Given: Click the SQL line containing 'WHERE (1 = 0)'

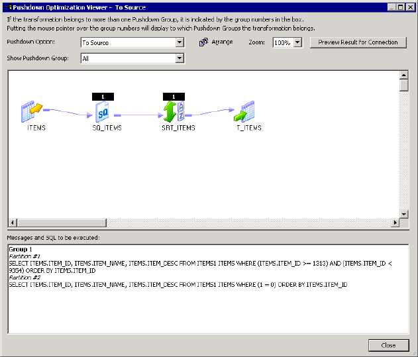Looking at the screenshot, I should click(x=178, y=285).
